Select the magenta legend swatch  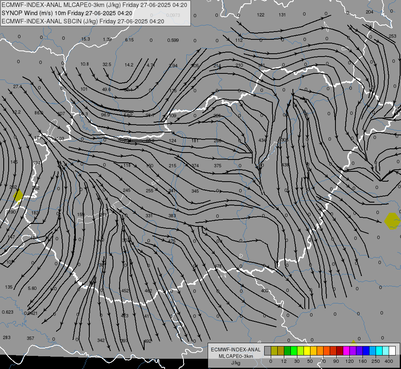346,351
